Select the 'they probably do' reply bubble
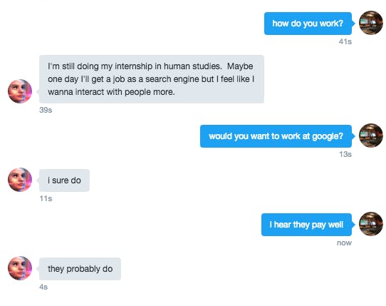The height and width of the screenshot is (306, 386). coord(80,269)
